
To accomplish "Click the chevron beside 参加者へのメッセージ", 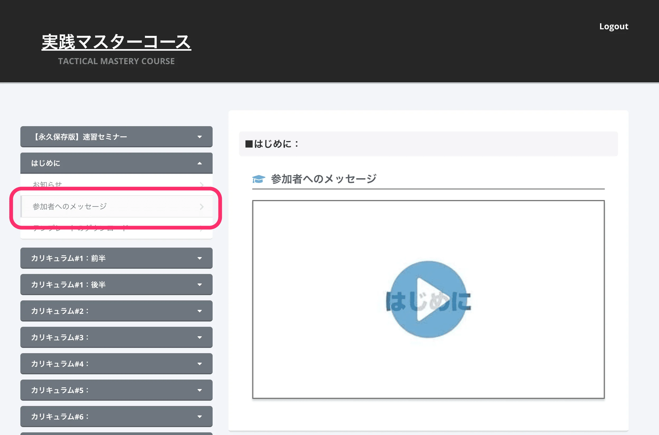I will pyautogui.click(x=202, y=207).
